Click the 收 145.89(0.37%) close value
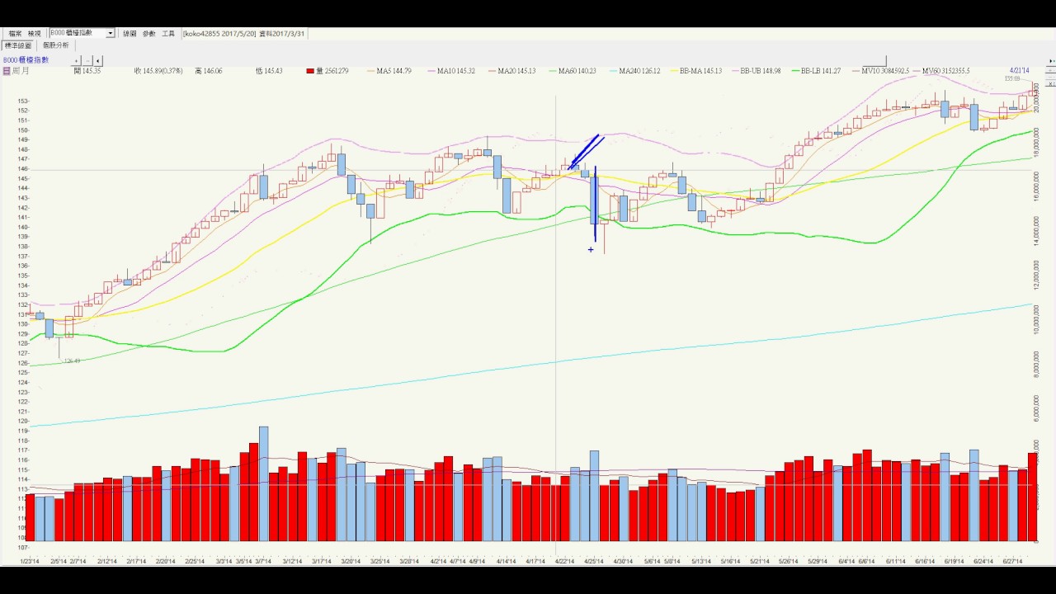Viewport: 1056px width, 594px height. coord(158,71)
